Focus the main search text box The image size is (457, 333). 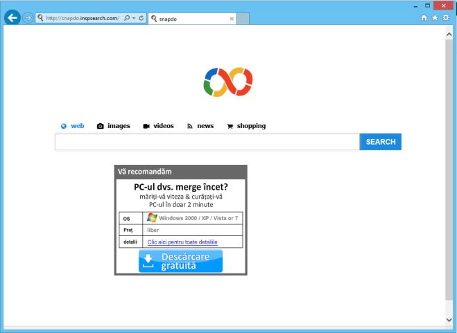pyautogui.click(x=207, y=142)
